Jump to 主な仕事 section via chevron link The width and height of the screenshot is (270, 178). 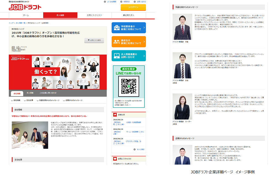point(28,100)
